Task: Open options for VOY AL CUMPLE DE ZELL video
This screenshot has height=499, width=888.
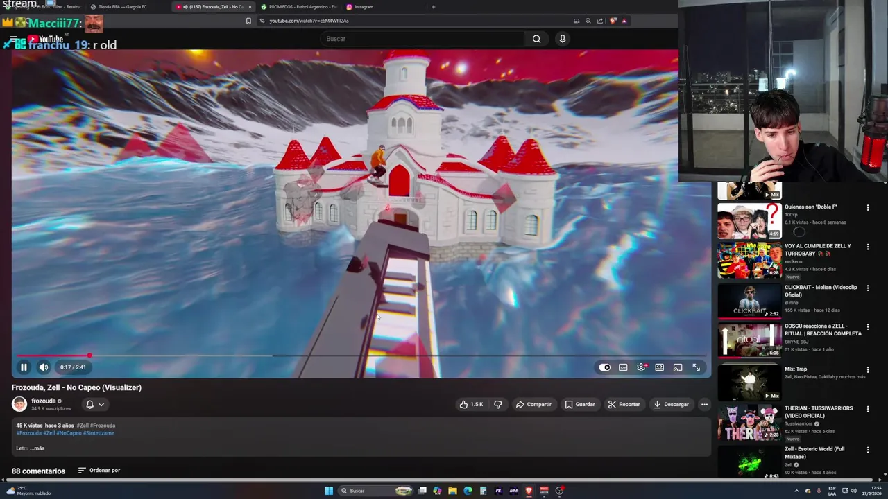Action: tap(867, 247)
